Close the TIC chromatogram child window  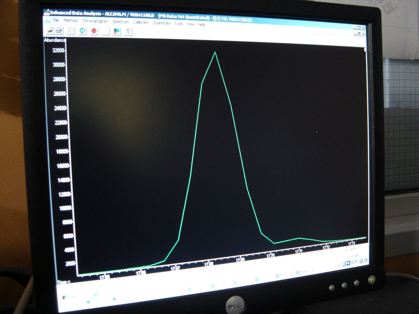pos(363,34)
